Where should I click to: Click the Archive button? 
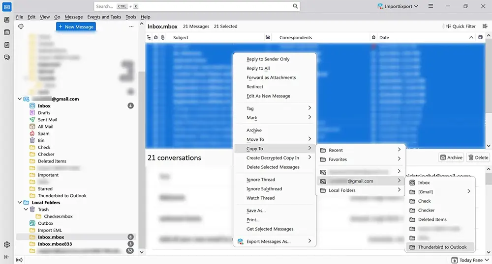click(x=451, y=158)
